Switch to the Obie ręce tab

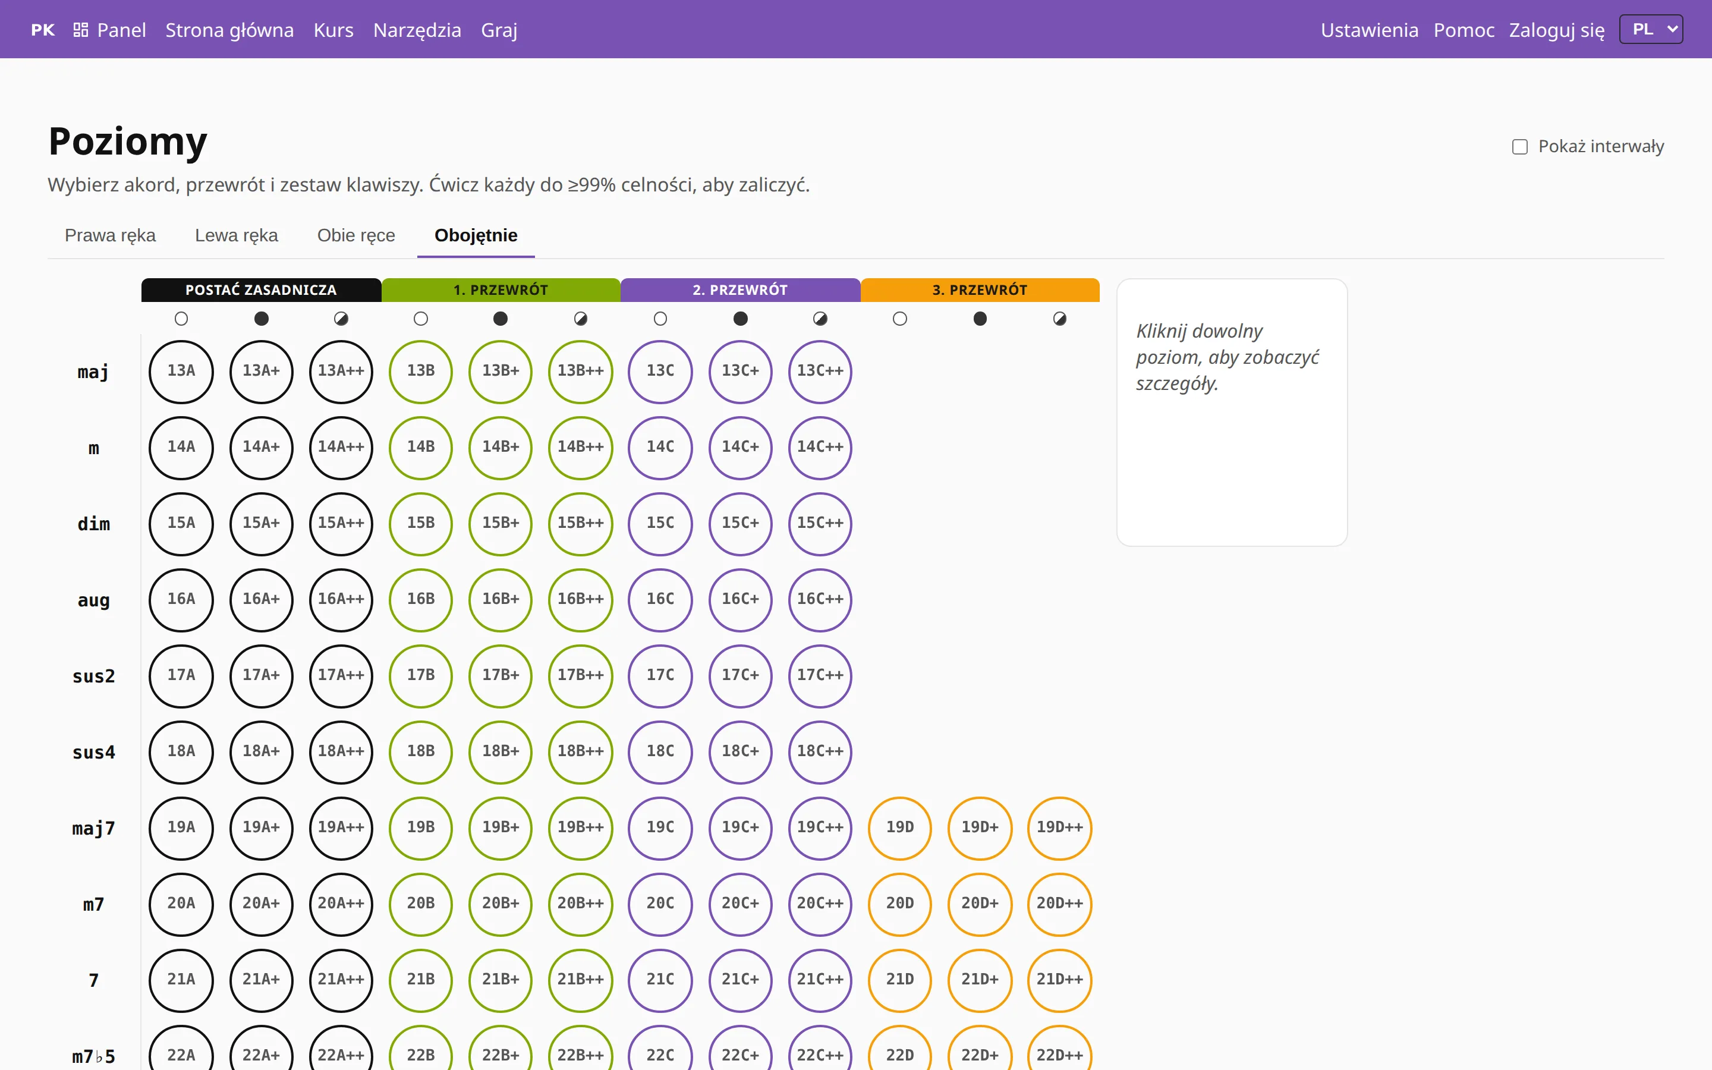click(356, 235)
